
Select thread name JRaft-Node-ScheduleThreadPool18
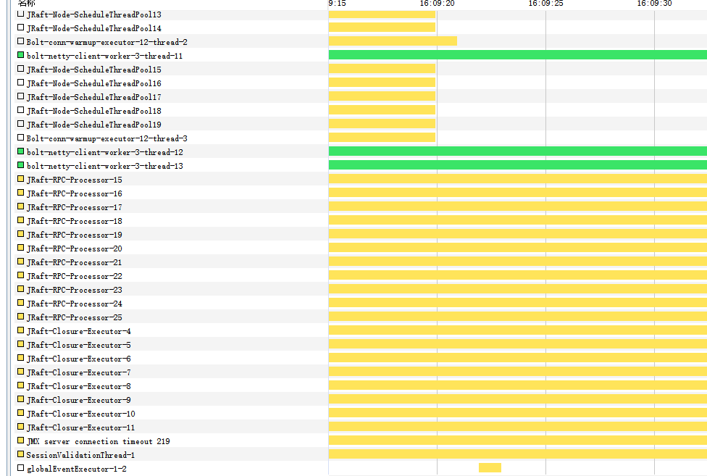pyautogui.click(x=93, y=111)
